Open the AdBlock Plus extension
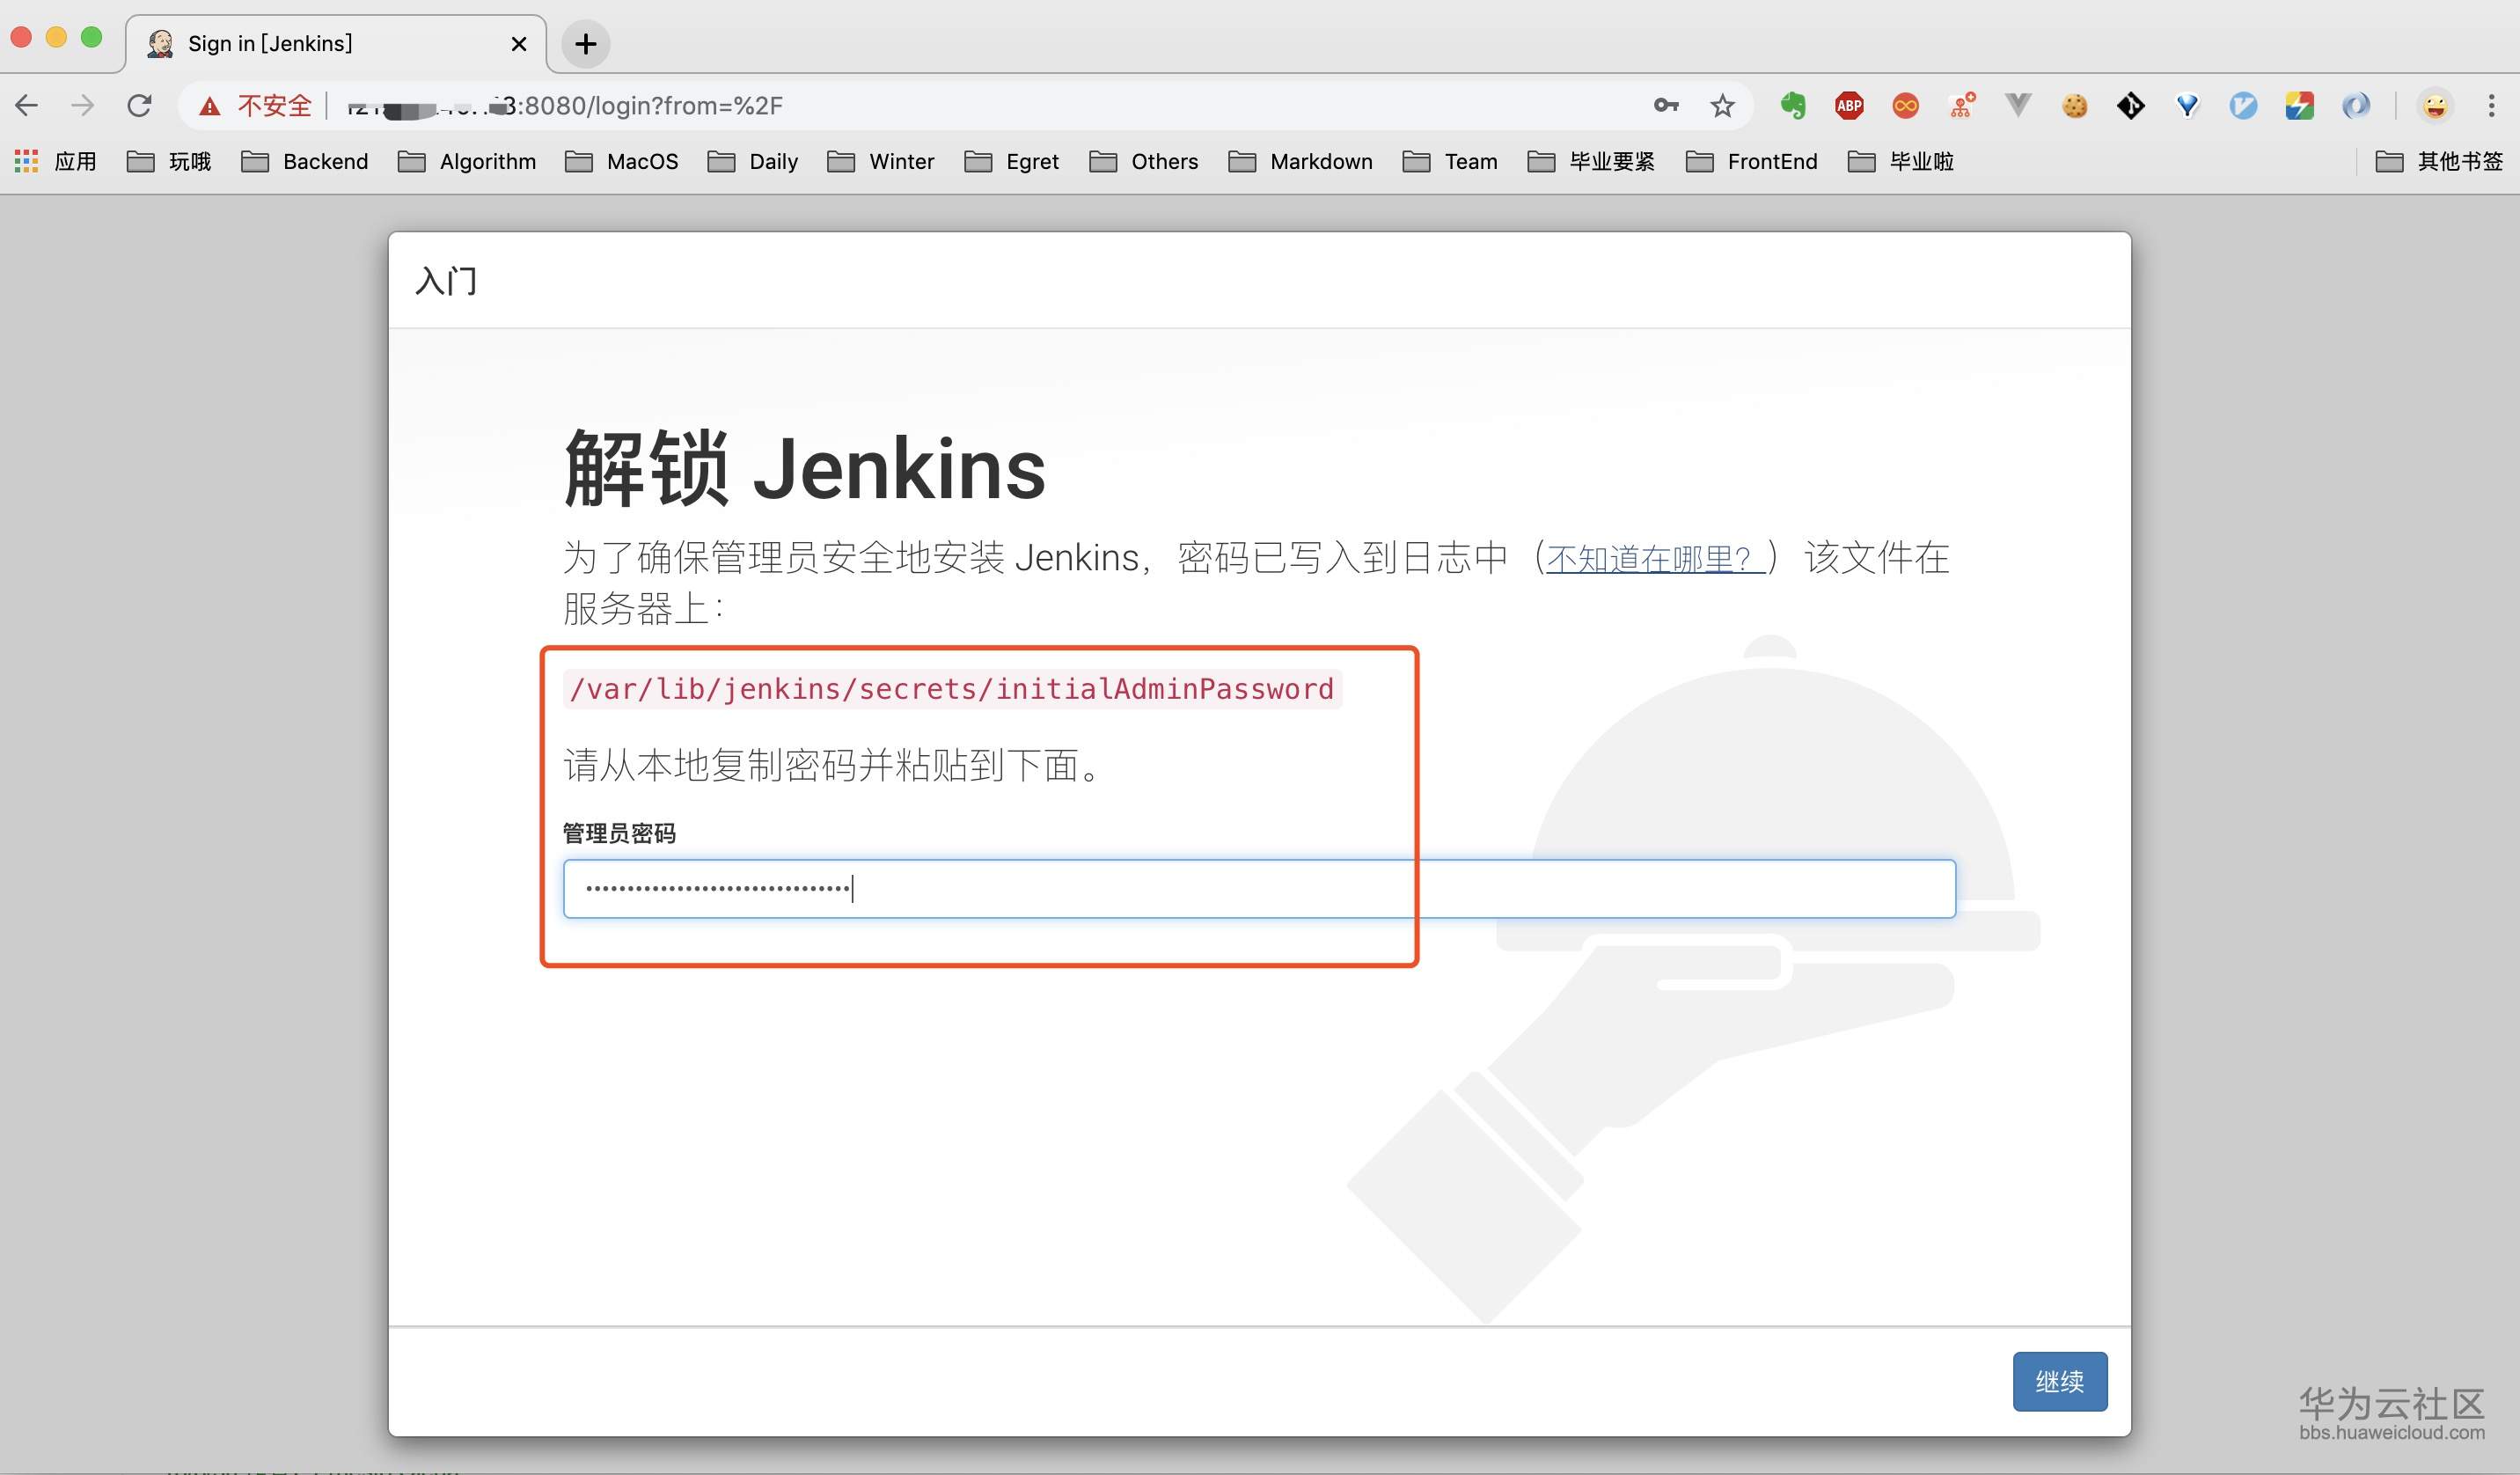 tap(1849, 105)
